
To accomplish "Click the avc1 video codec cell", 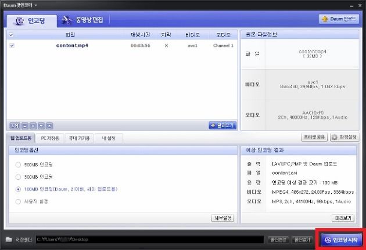I will pos(192,46).
